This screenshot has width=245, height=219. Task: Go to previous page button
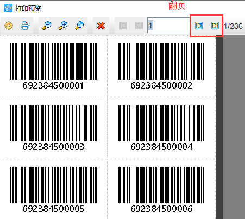click(x=139, y=26)
